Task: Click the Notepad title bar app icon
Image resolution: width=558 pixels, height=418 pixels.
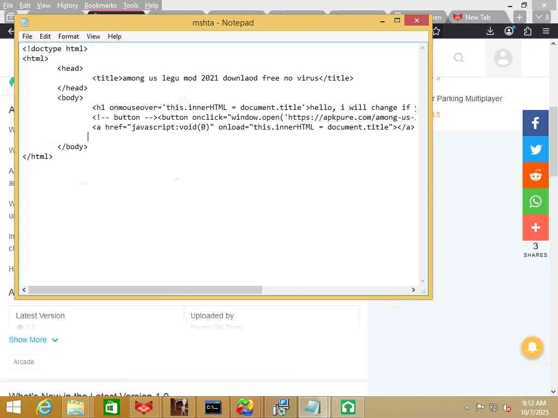Action: coord(25,22)
